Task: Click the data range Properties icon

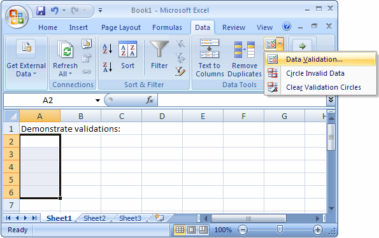Action: click(x=87, y=58)
